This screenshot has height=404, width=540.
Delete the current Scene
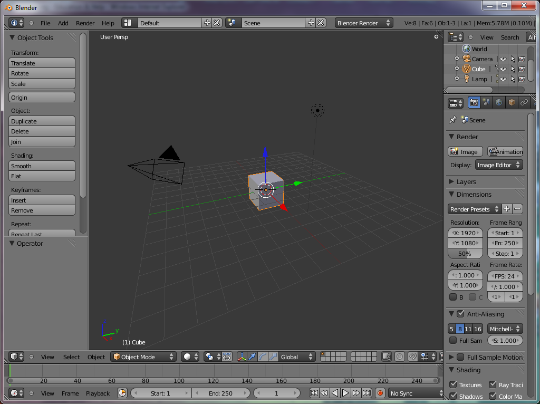click(x=321, y=23)
